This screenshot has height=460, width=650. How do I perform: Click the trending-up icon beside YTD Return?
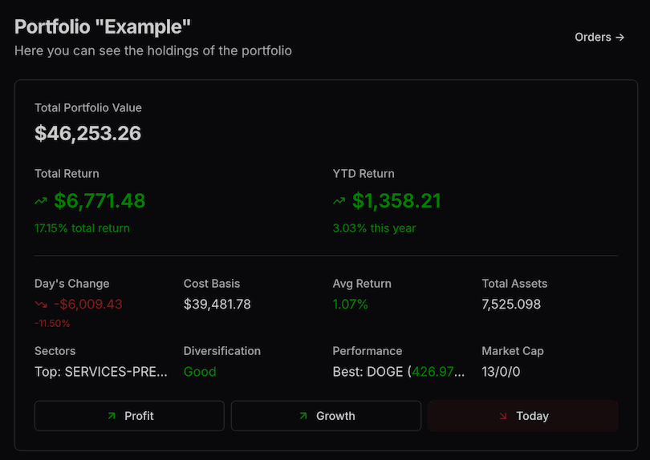[339, 201]
